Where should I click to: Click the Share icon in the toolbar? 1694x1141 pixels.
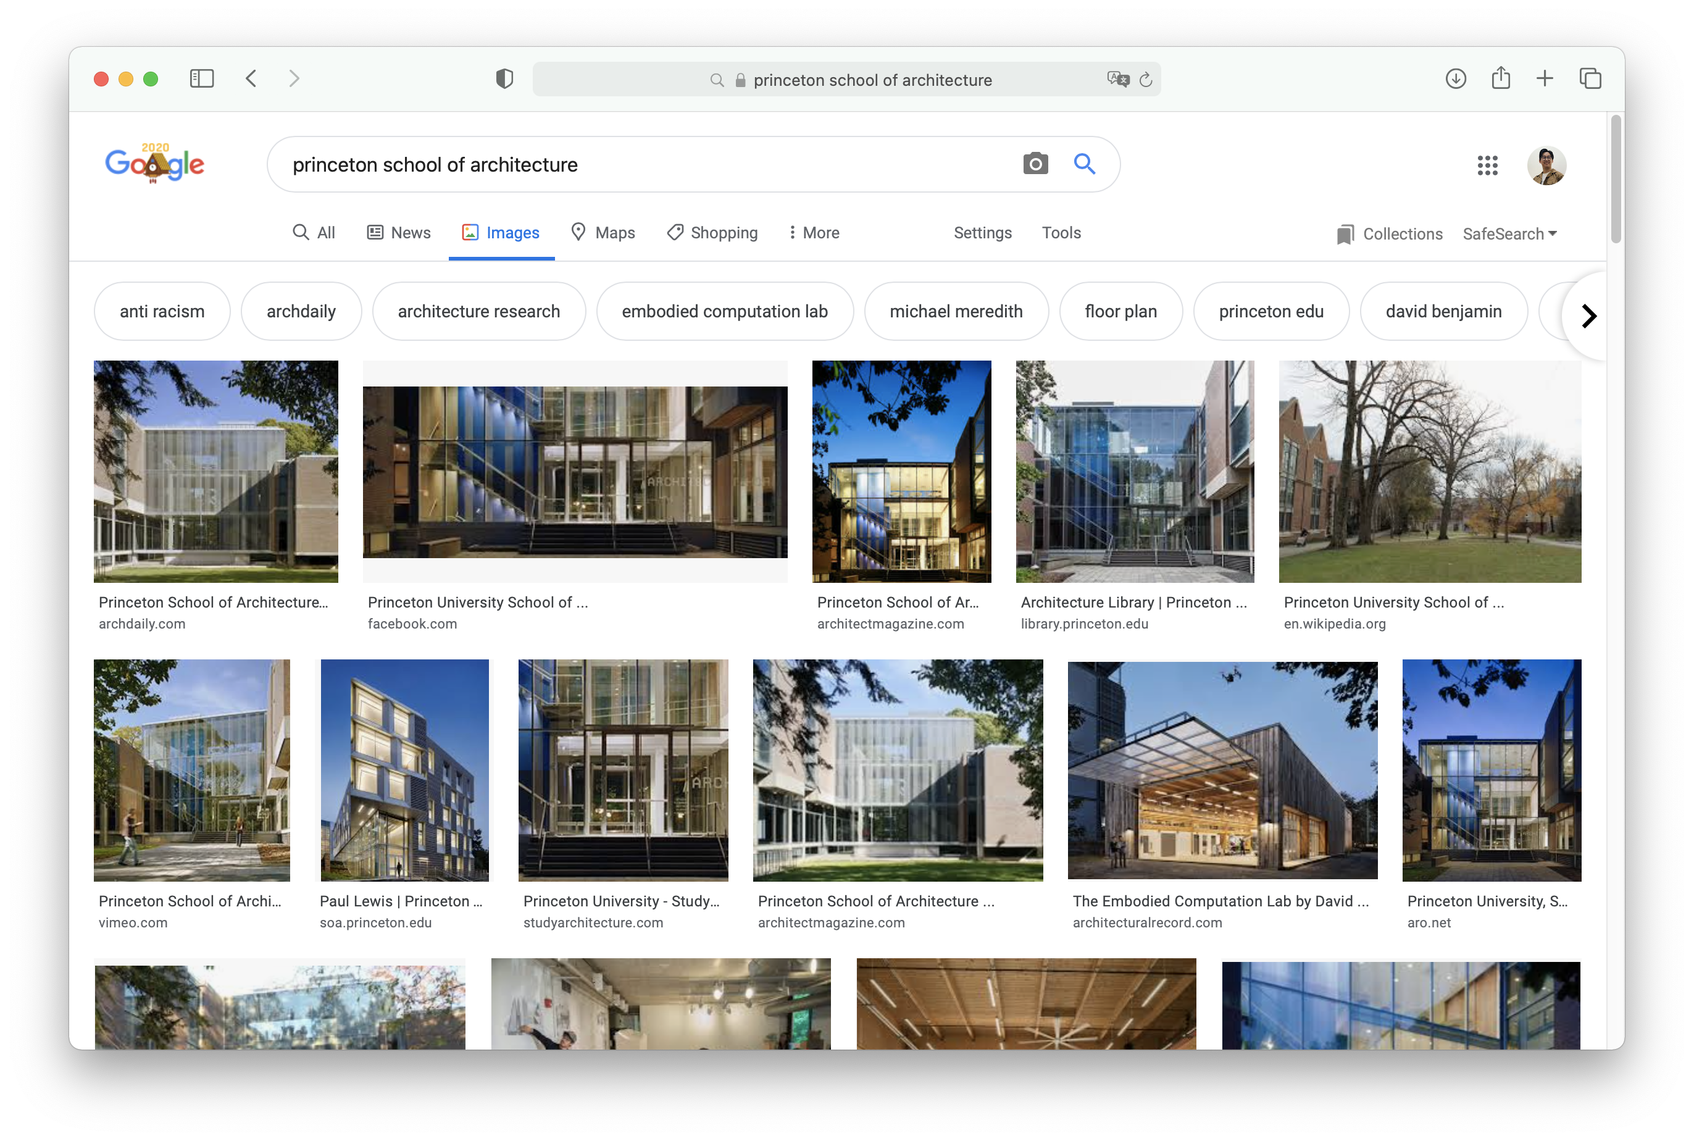pyautogui.click(x=1500, y=78)
